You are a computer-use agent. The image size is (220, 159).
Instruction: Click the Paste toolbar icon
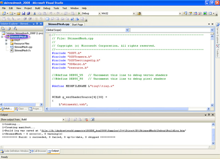click(45, 13)
